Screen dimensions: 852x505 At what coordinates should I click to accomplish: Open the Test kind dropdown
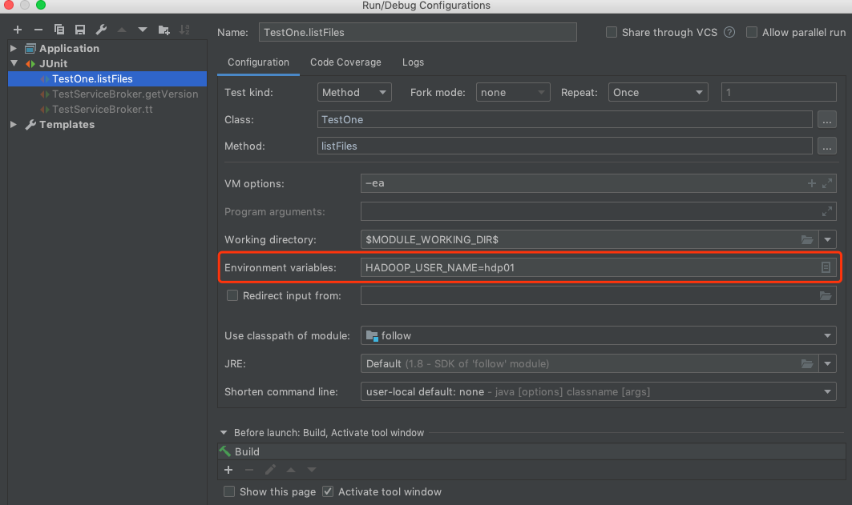[353, 92]
